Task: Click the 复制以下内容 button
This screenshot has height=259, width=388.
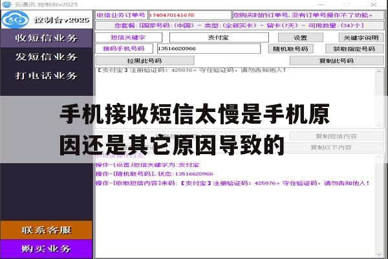Action: [x=331, y=148]
